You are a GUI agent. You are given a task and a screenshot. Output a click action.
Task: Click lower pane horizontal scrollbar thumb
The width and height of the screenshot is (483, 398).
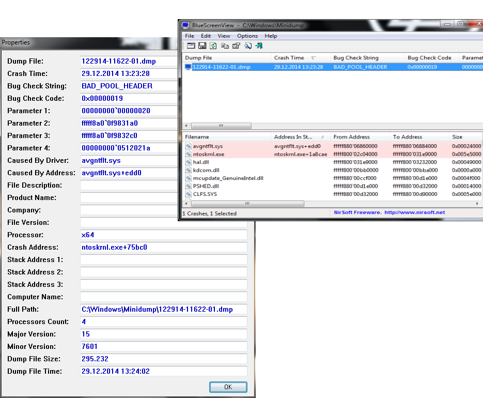(x=247, y=204)
